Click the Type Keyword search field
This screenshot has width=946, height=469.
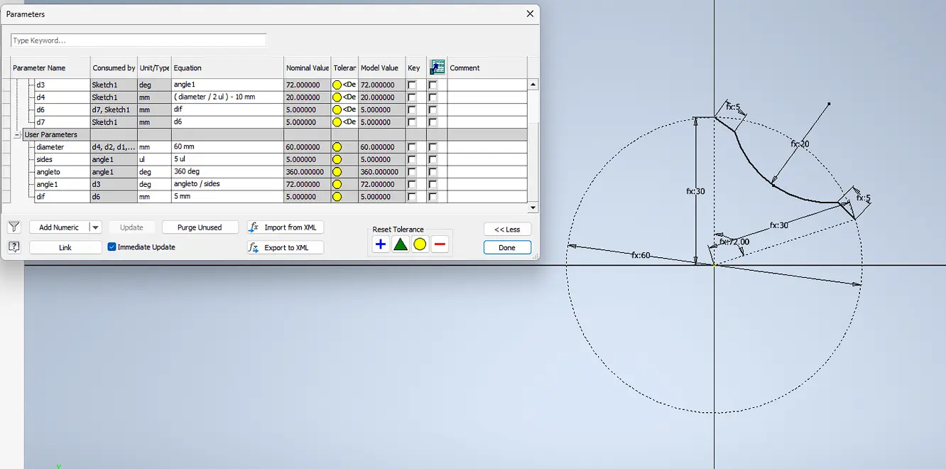point(138,40)
